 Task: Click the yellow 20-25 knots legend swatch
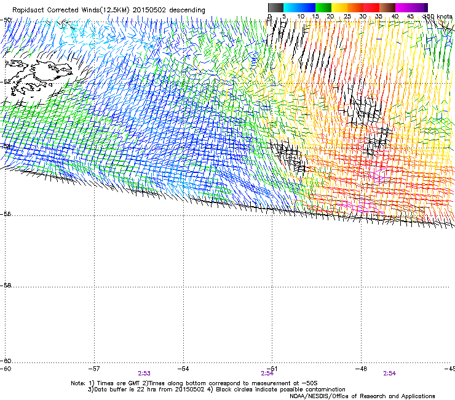pyautogui.click(x=339, y=7)
